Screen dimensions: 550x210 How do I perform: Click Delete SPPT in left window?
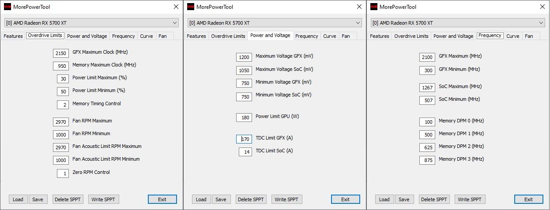tap(68, 199)
